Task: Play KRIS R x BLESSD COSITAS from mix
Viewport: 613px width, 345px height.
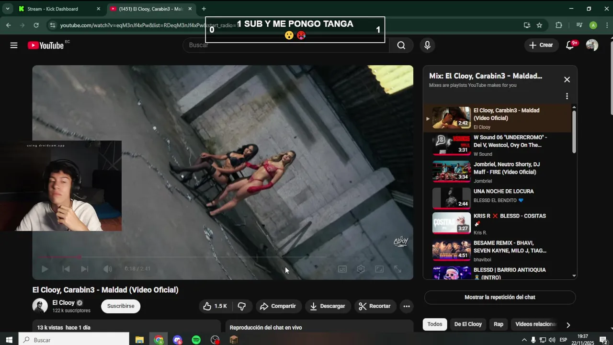Action: pyautogui.click(x=498, y=224)
